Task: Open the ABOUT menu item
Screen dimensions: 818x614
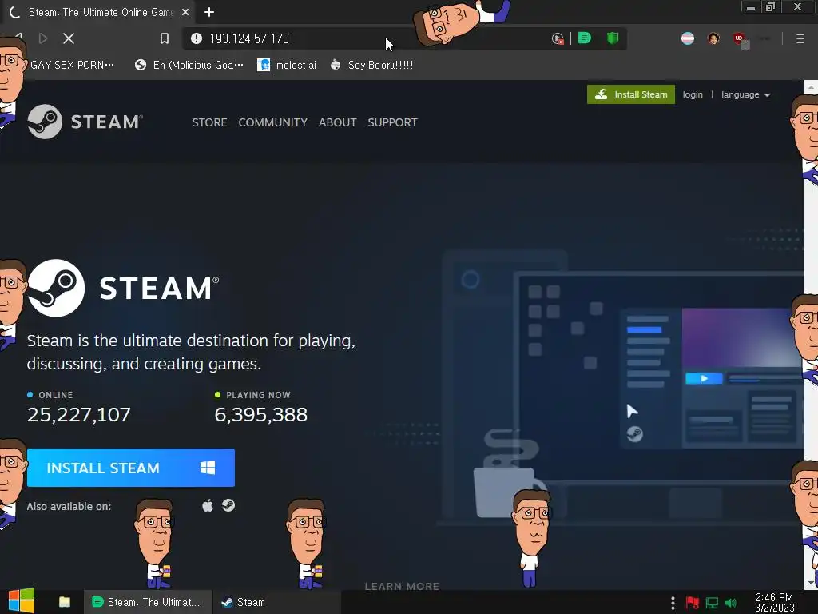Action: 338,122
